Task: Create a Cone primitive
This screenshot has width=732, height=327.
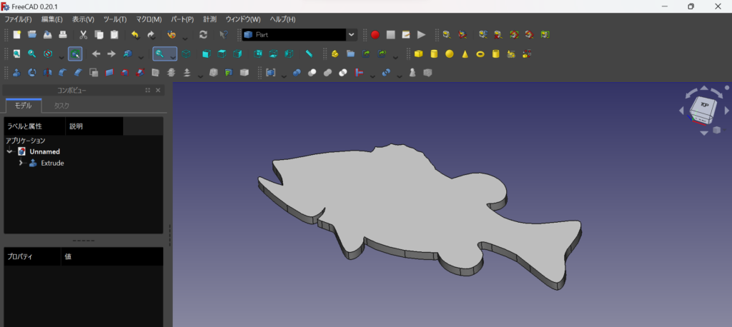Action: [x=465, y=54]
